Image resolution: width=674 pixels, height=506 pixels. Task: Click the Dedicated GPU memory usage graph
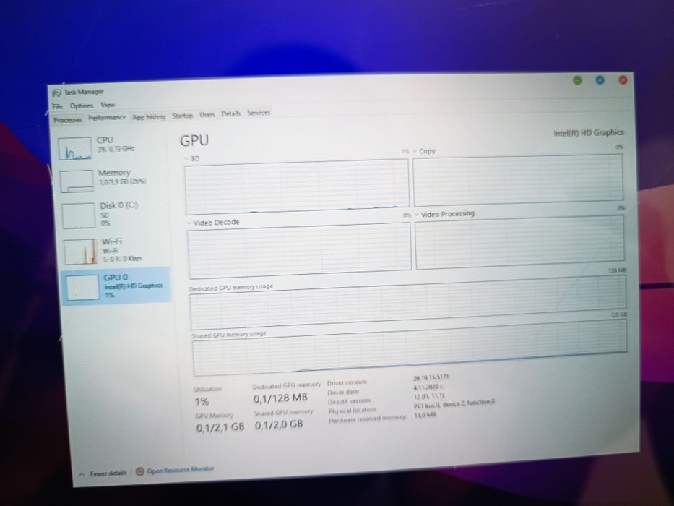(x=408, y=302)
